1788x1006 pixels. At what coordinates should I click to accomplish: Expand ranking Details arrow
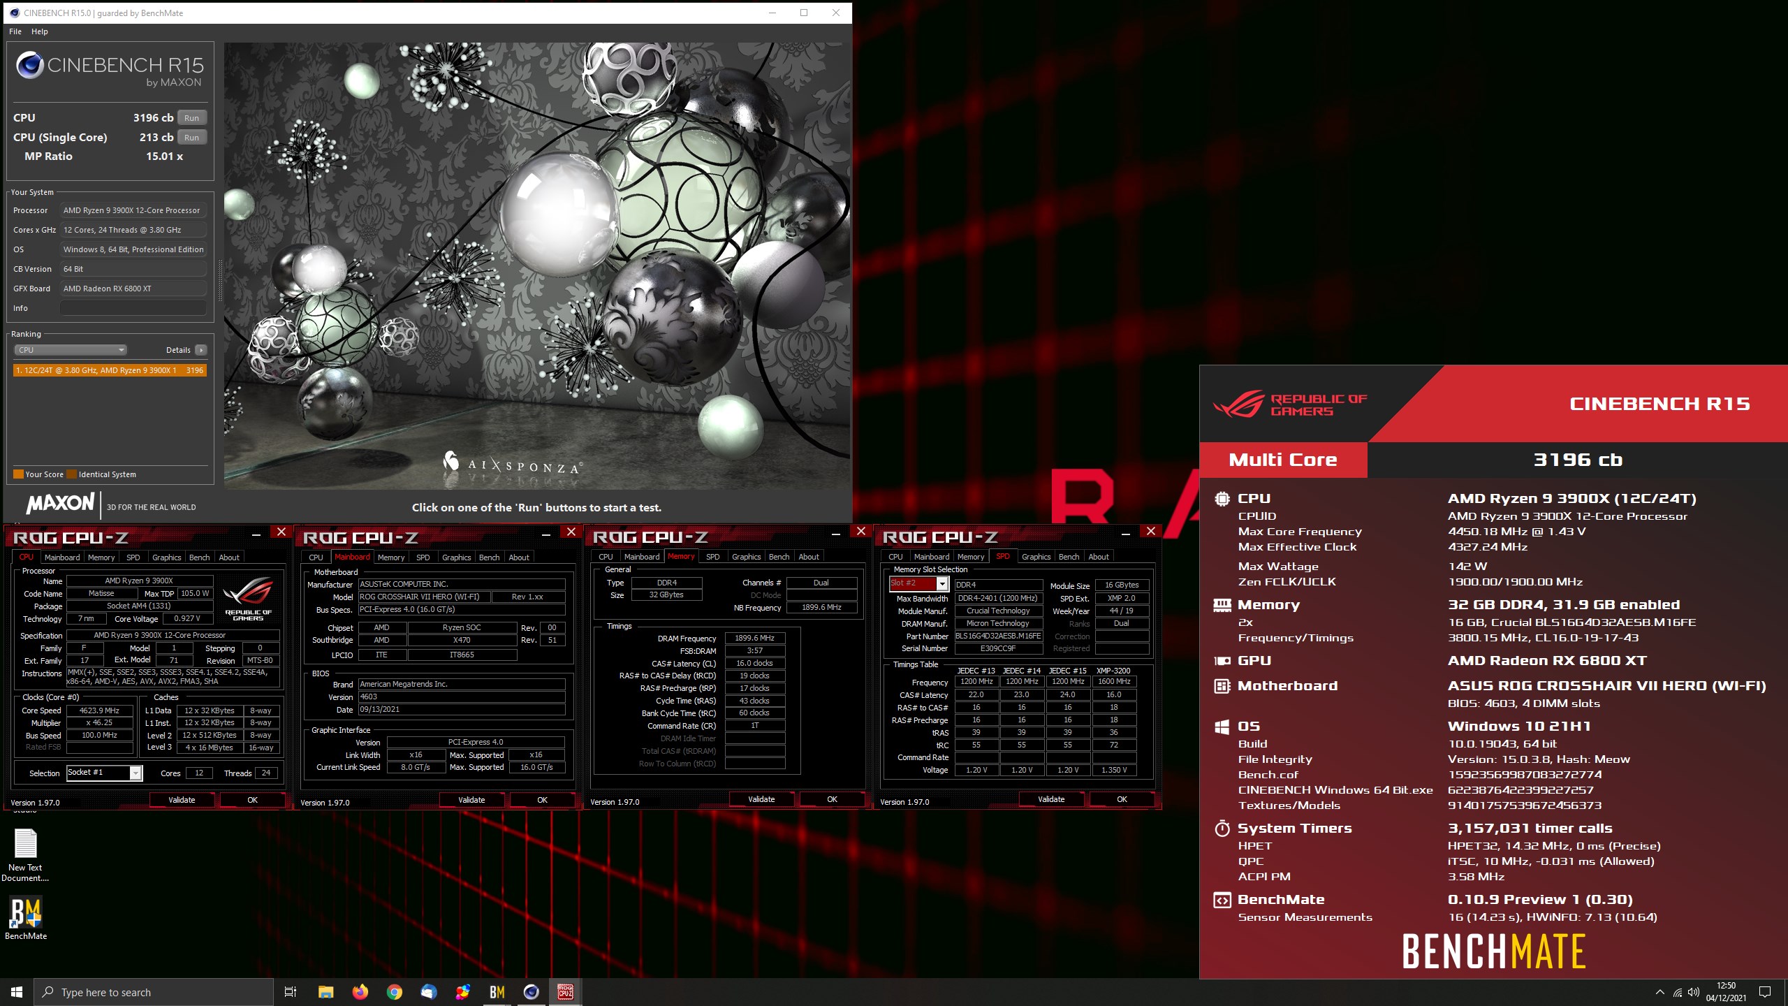pos(201,350)
